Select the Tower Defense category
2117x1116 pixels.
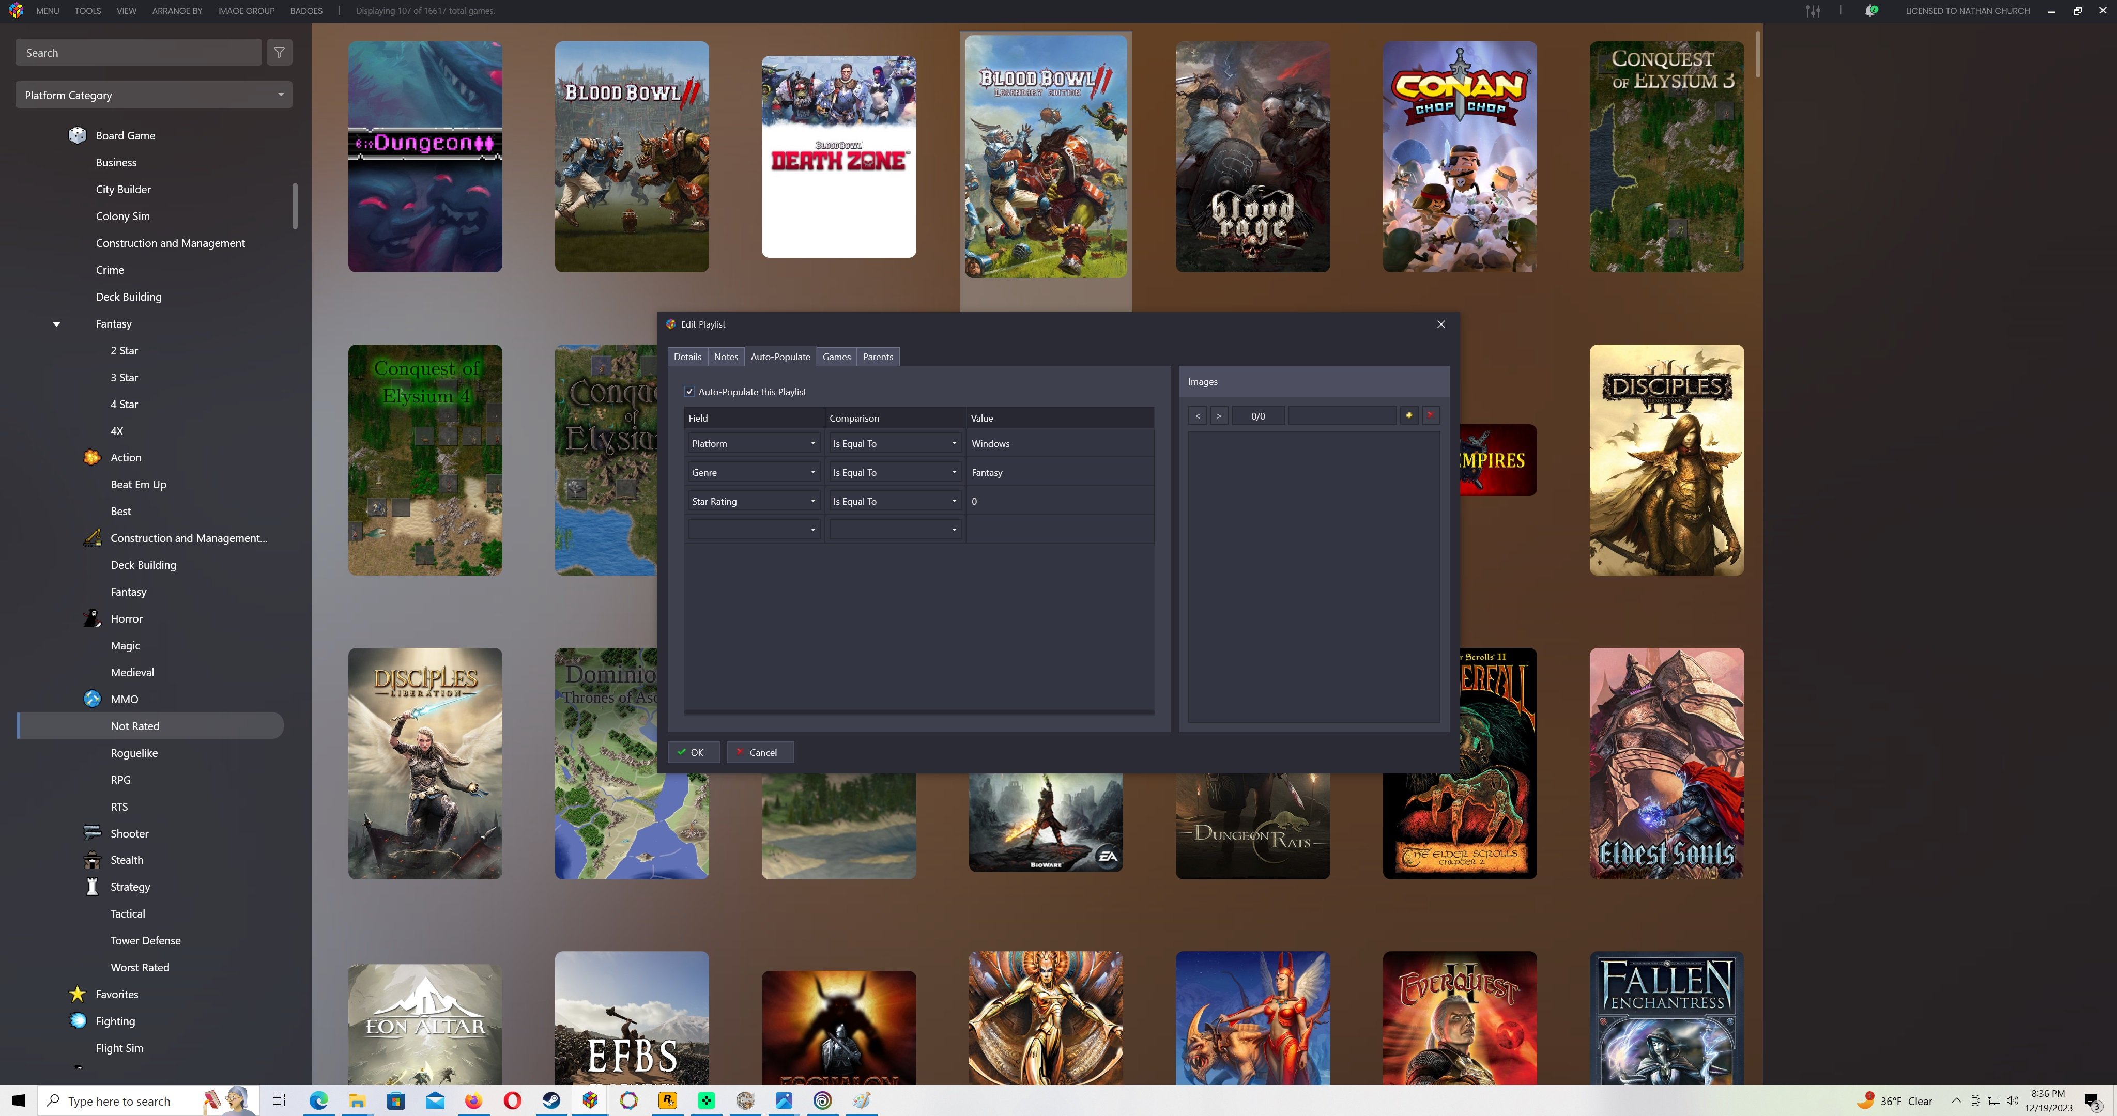(x=145, y=940)
